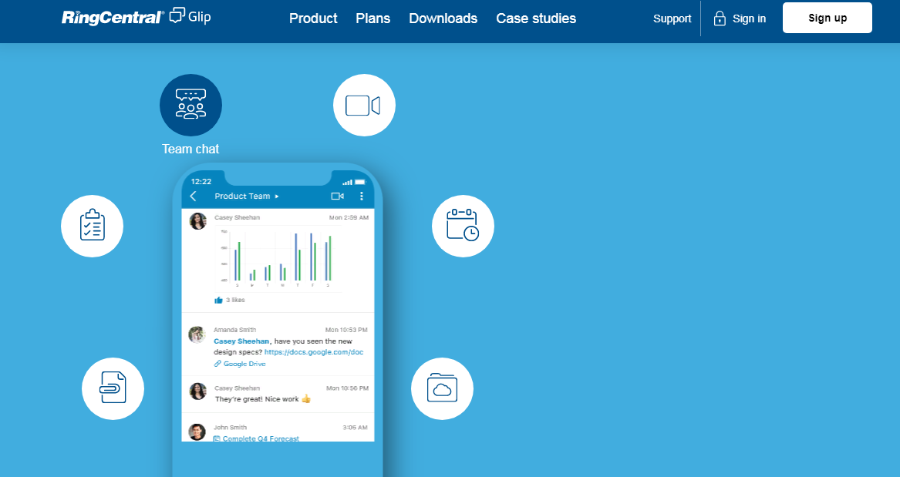This screenshot has width=900, height=477.
Task: Select the calendar with clock icon
Action: (463, 226)
